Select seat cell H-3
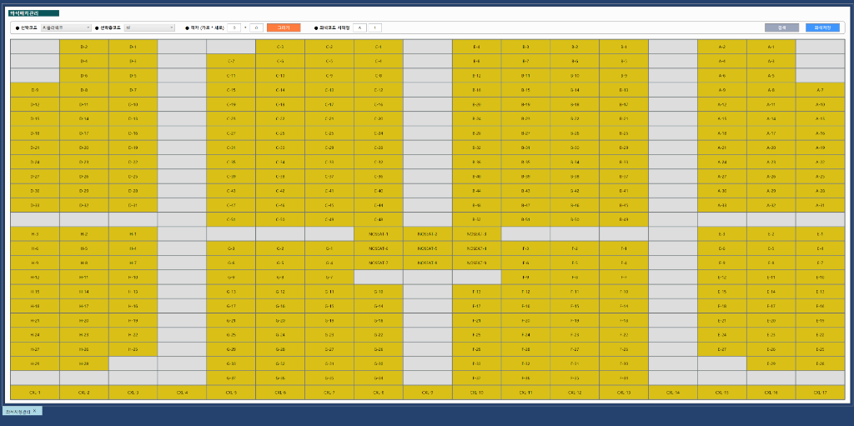 [x=34, y=234]
